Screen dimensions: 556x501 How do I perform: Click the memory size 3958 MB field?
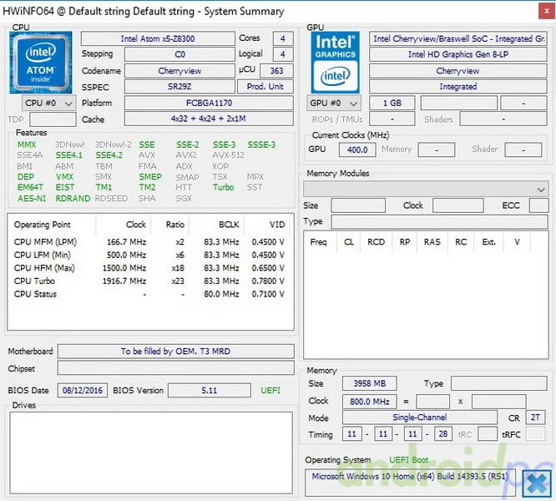click(370, 384)
